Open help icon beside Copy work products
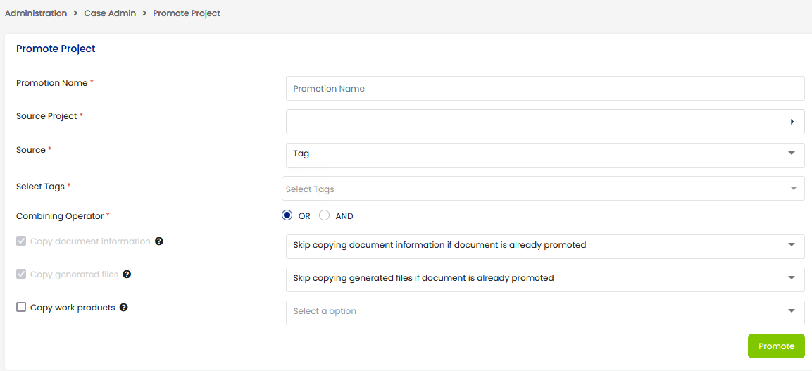This screenshot has width=812, height=371. point(124,308)
